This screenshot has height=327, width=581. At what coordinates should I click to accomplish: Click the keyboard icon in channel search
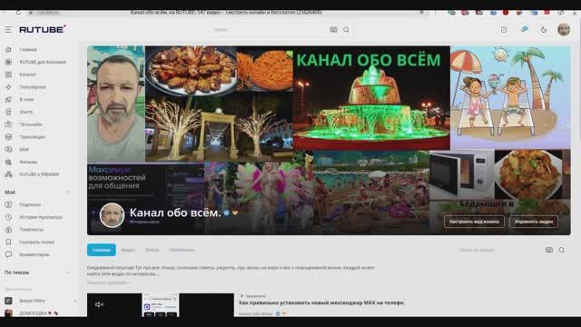point(549,250)
